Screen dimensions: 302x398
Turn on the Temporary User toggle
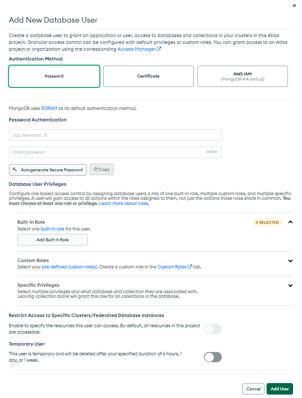213,357
